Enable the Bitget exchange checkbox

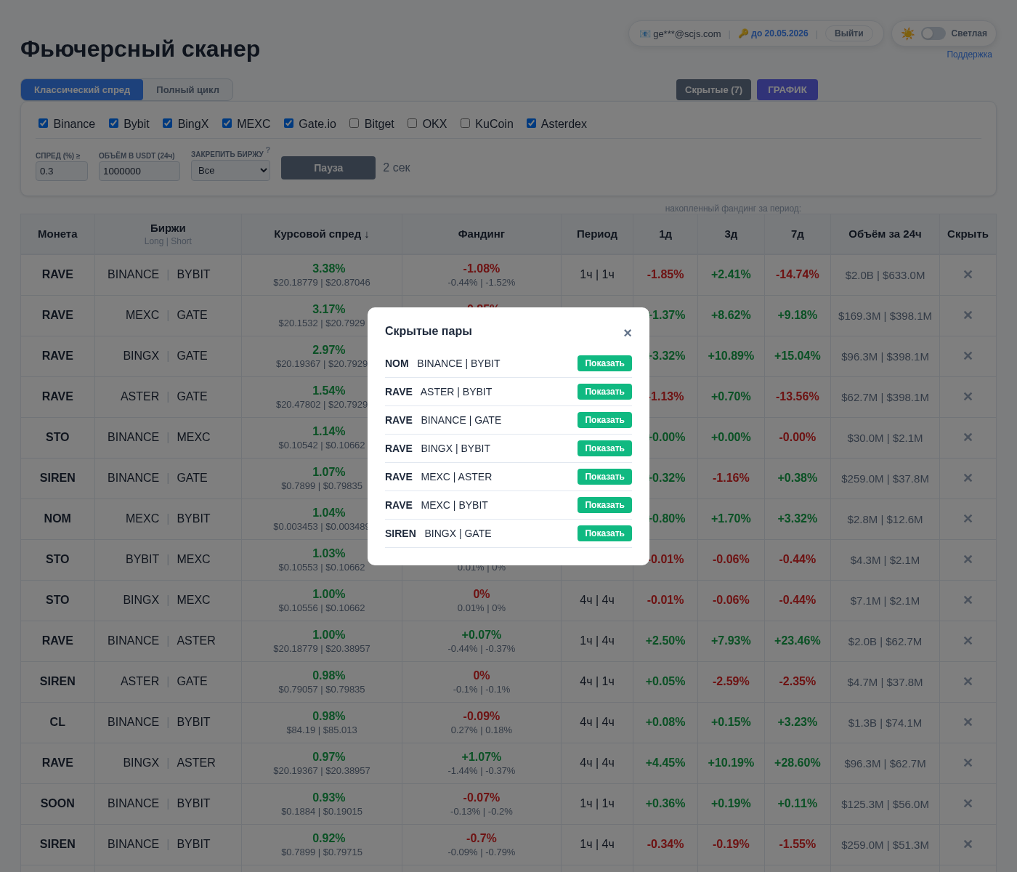354,124
